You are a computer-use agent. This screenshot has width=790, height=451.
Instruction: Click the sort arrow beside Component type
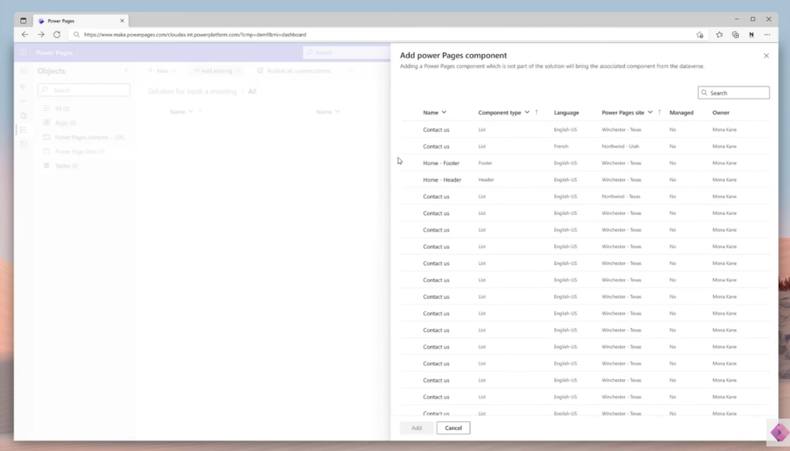click(x=537, y=113)
